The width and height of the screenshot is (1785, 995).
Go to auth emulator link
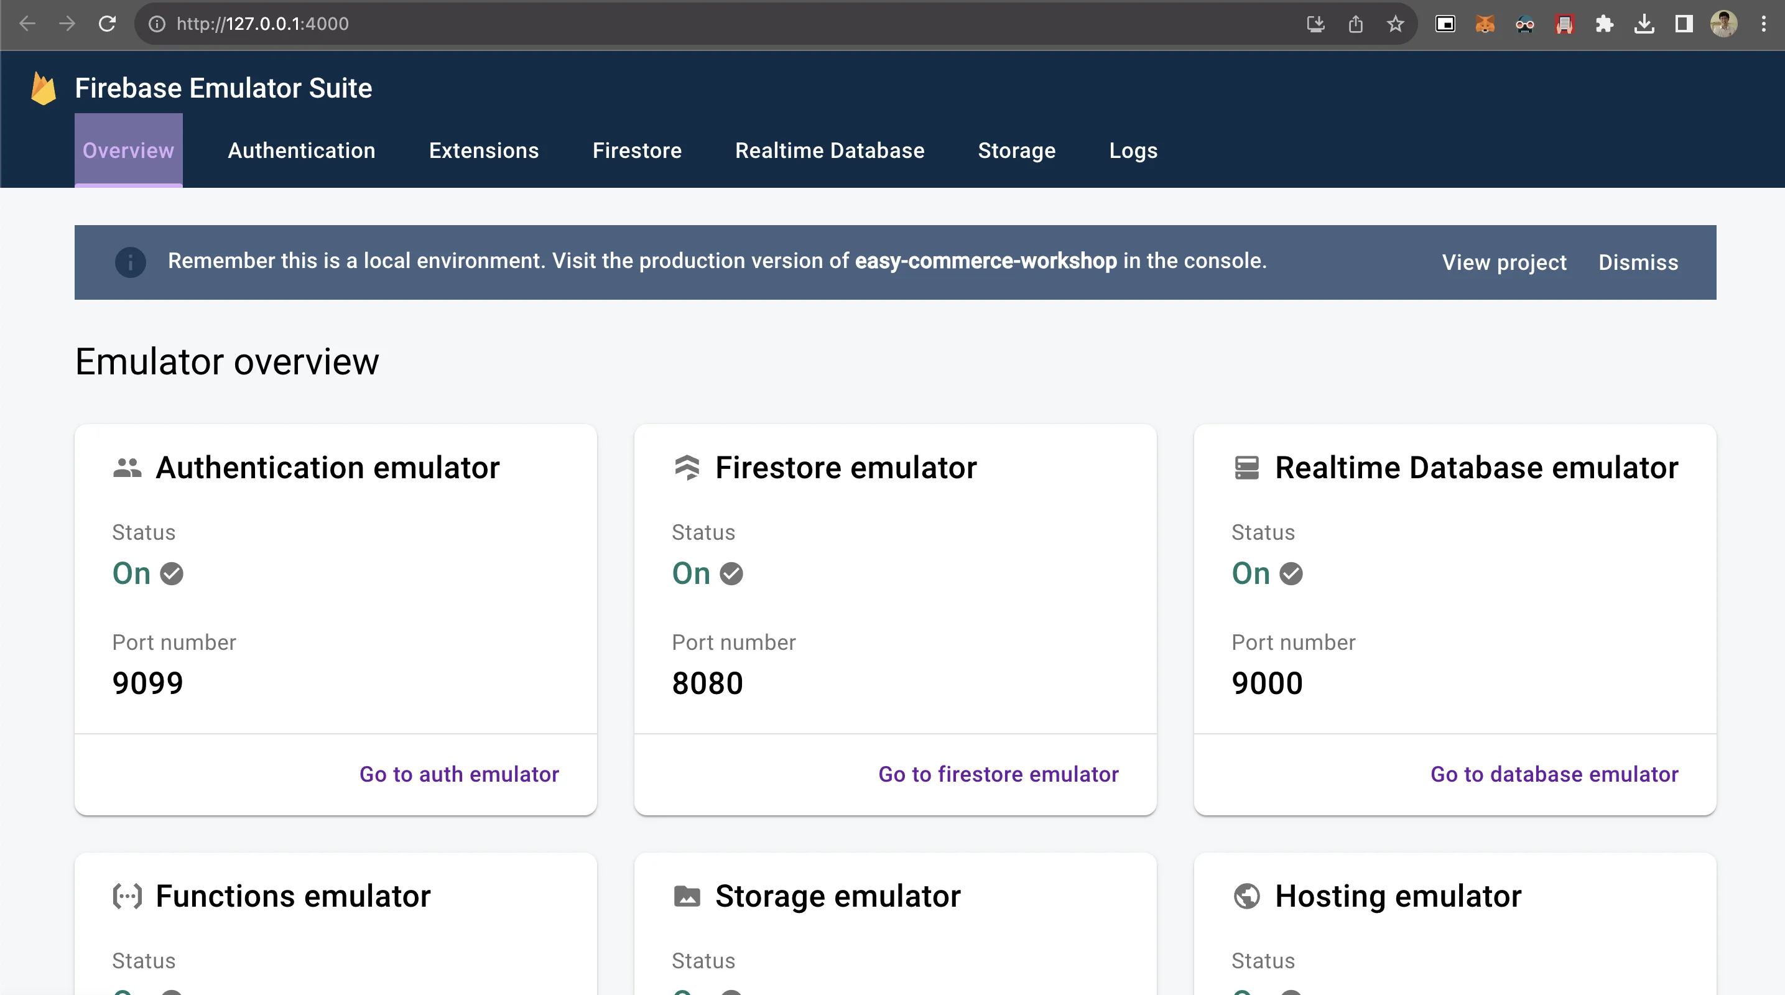click(459, 774)
